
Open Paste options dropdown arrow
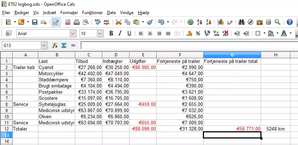point(143,22)
